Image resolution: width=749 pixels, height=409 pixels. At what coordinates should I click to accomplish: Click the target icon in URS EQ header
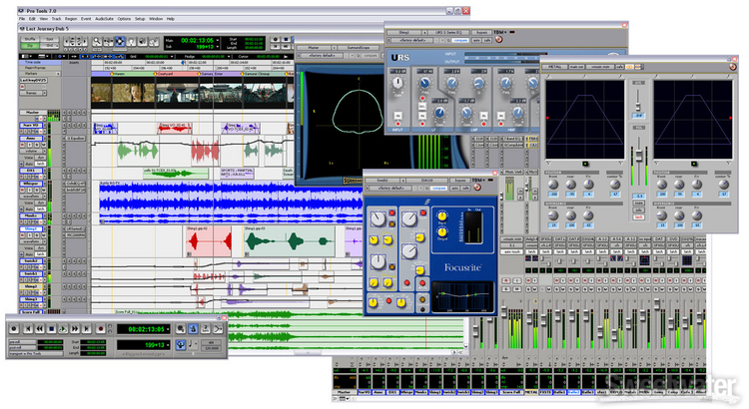tap(498, 39)
